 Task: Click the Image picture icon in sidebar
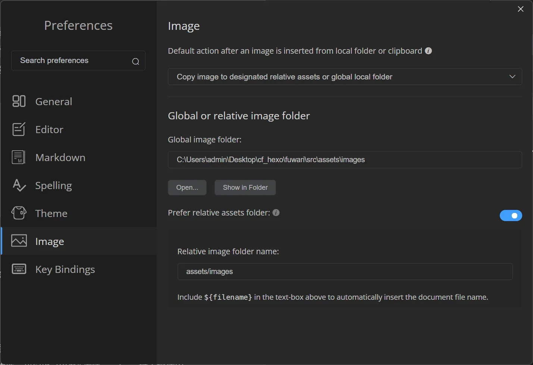pos(19,241)
